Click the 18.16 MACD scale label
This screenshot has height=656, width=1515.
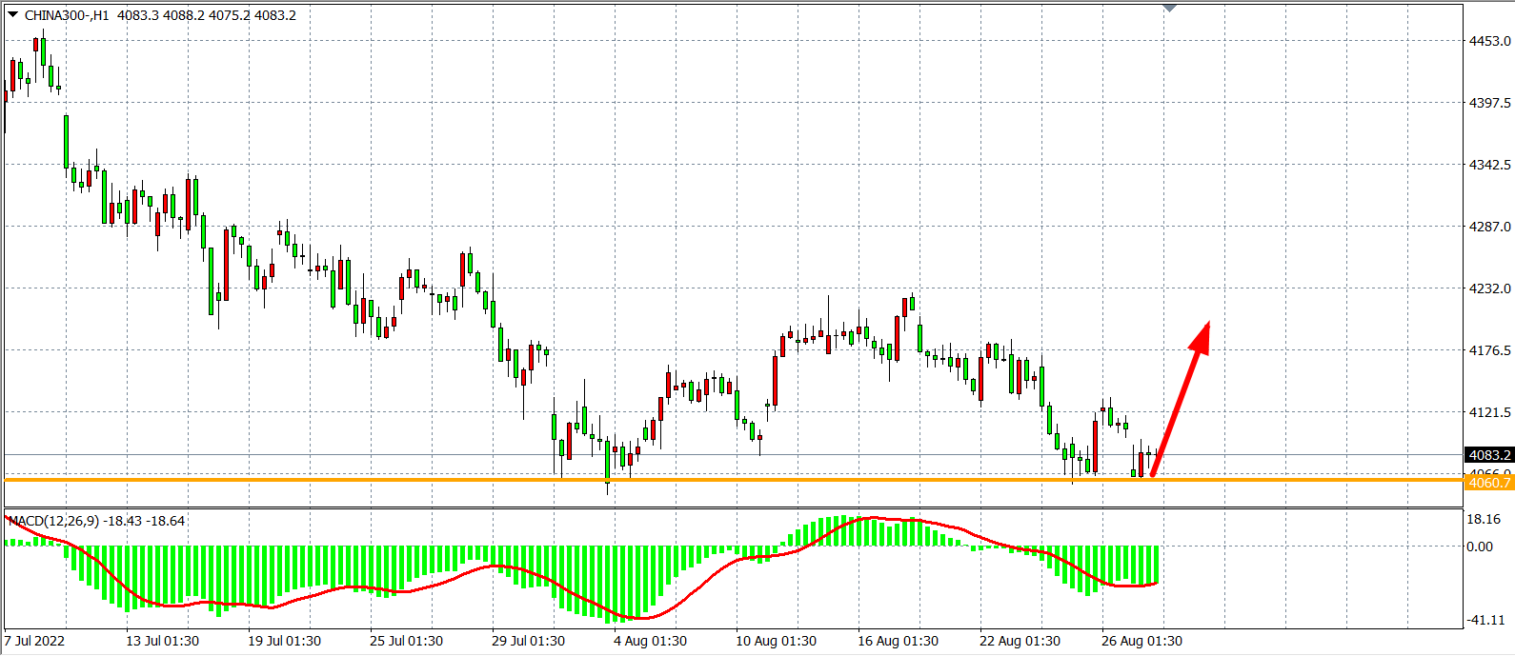[1484, 519]
